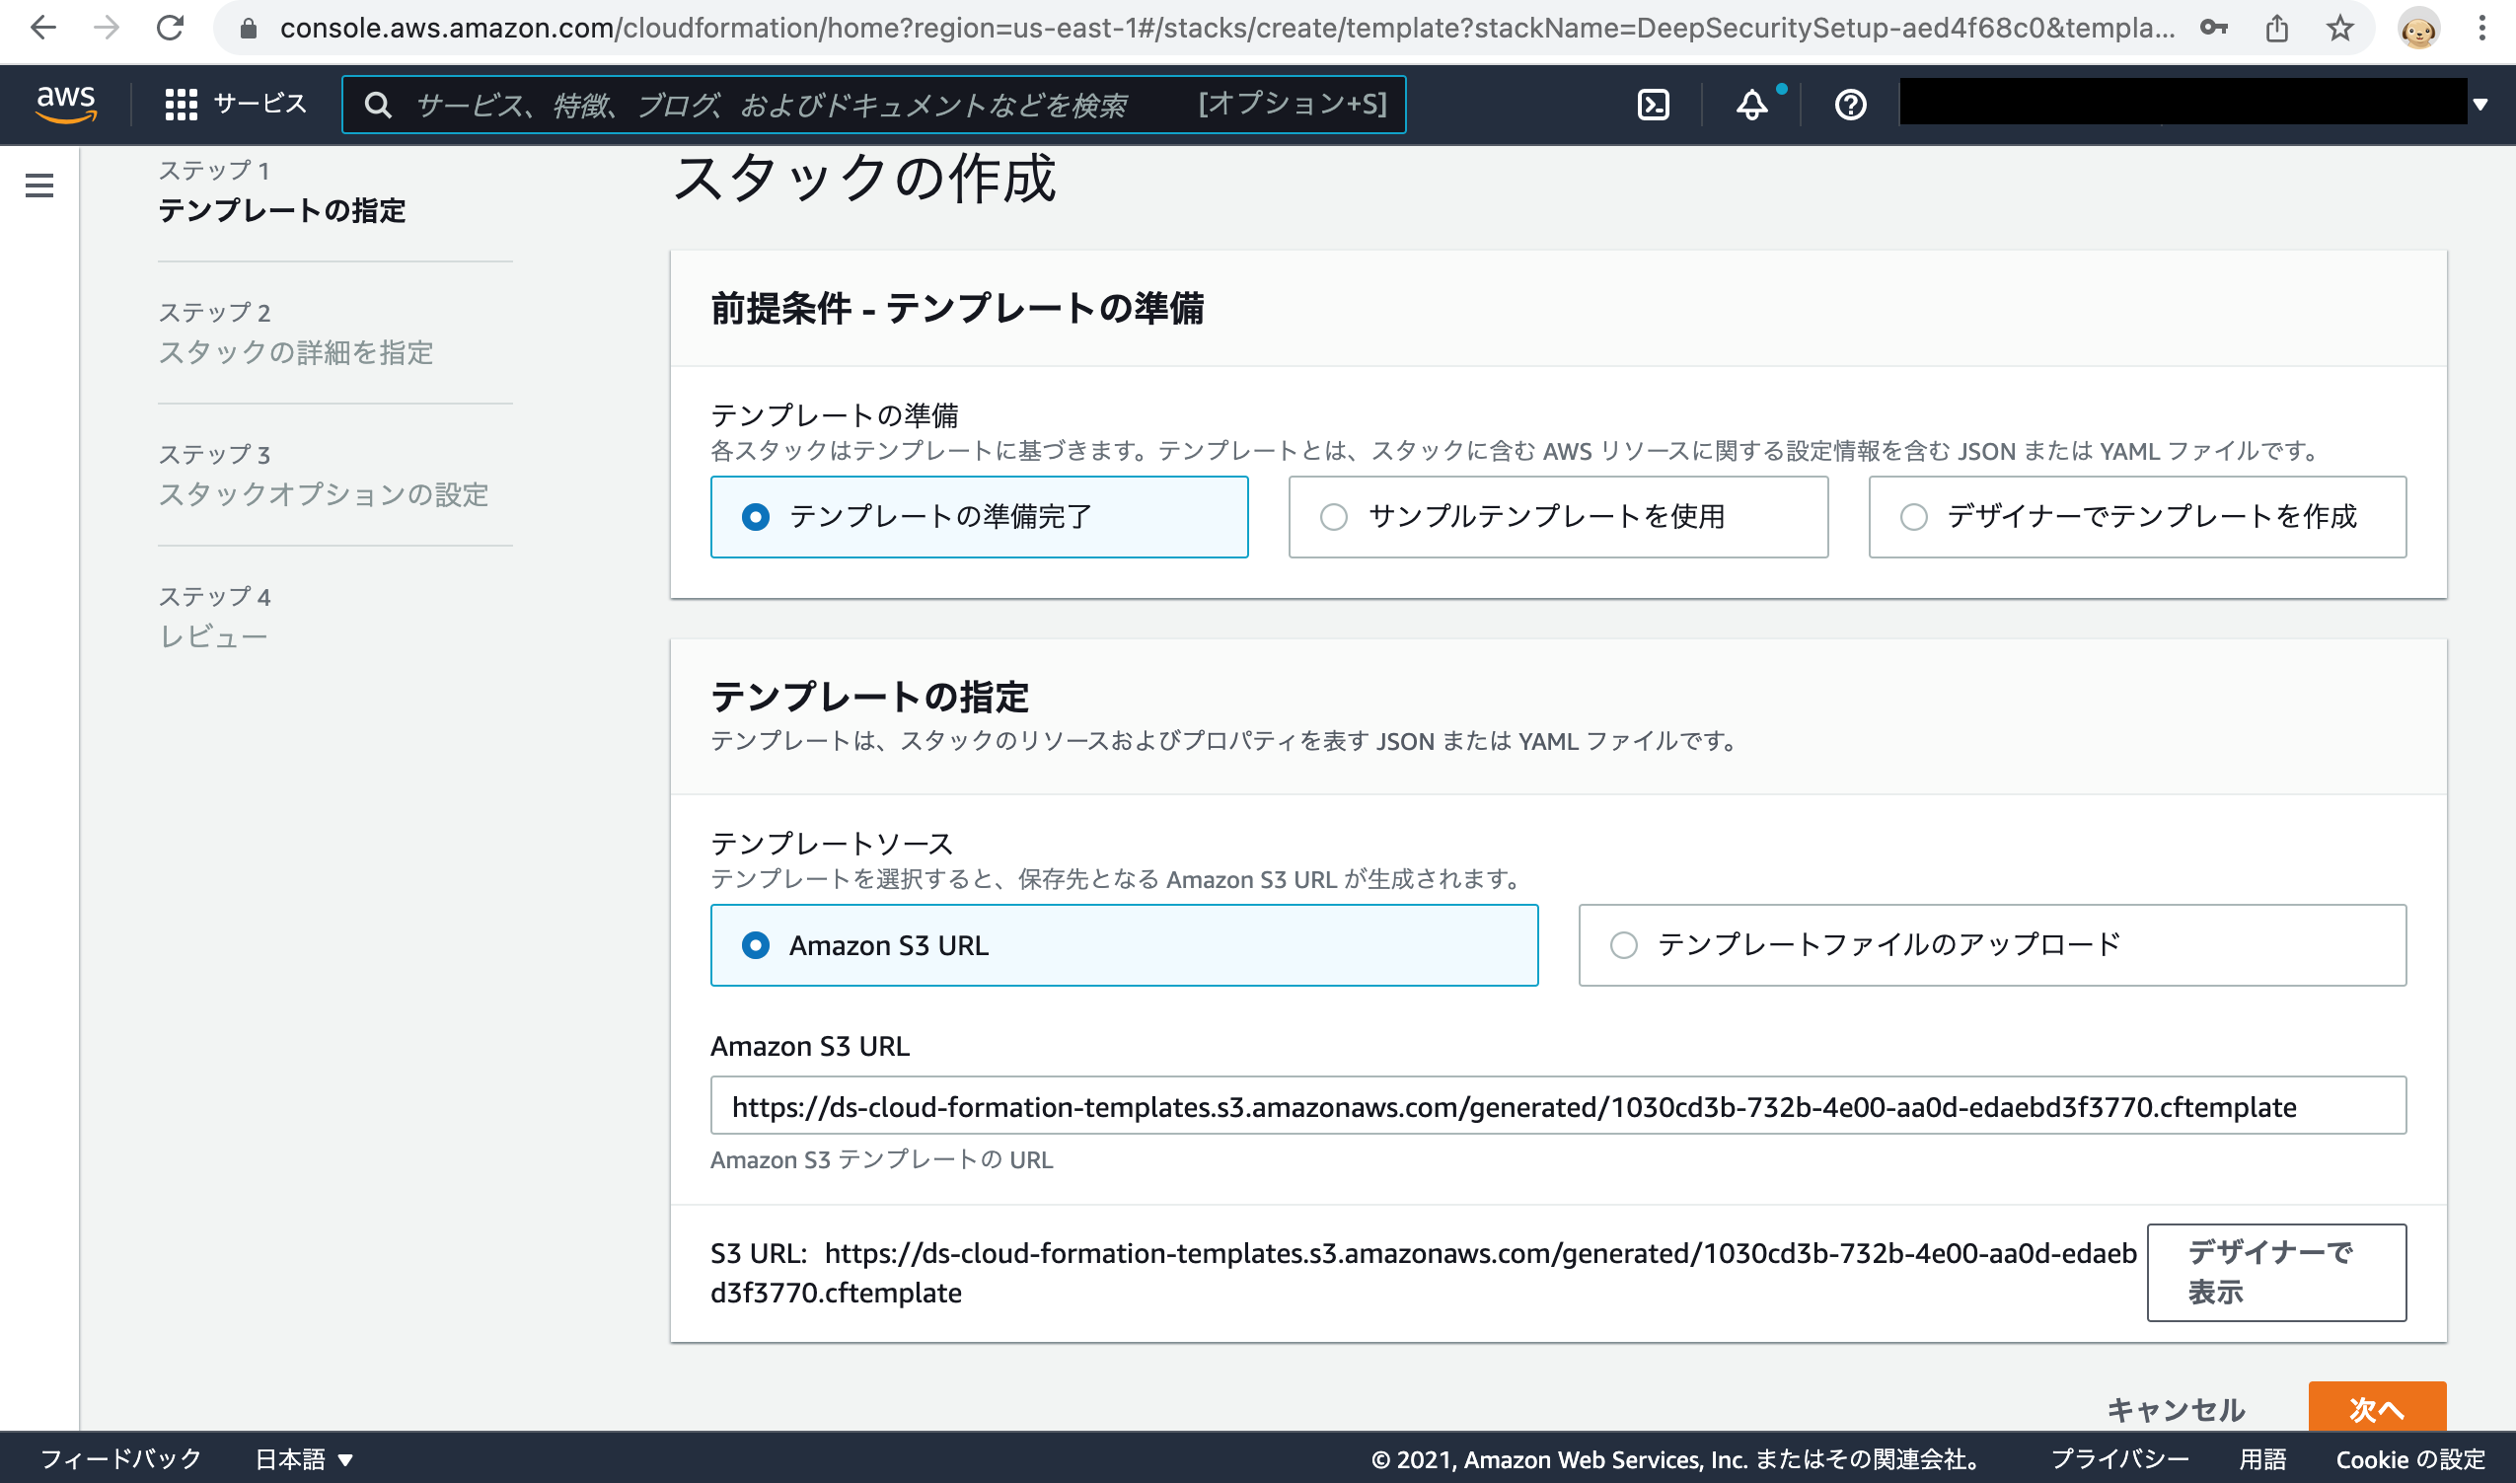The width and height of the screenshot is (2516, 1483).
Task: Choose テンプレートファイルのアップロード option
Action: pos(1992,944)
